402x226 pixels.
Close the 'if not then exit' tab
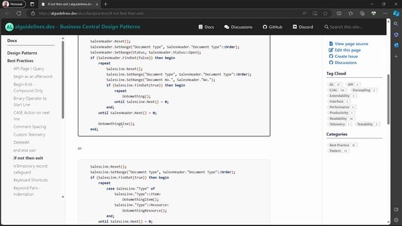(x=97, y=4)
